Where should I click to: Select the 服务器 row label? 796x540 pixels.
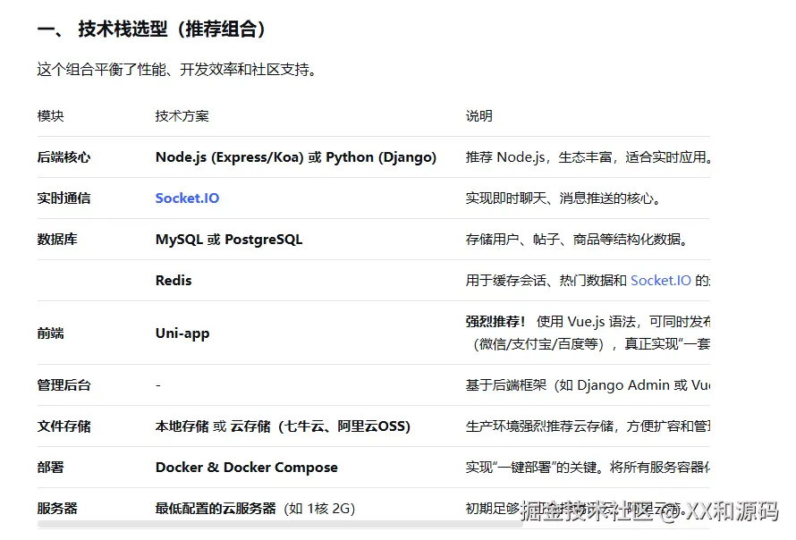(x=57, y=508)
